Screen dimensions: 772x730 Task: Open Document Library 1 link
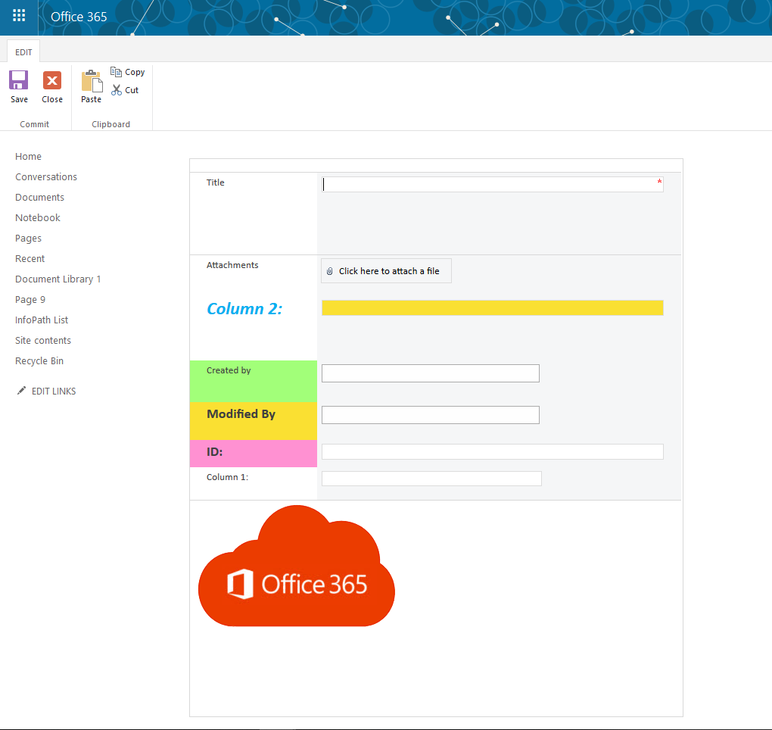coord(58,279)
